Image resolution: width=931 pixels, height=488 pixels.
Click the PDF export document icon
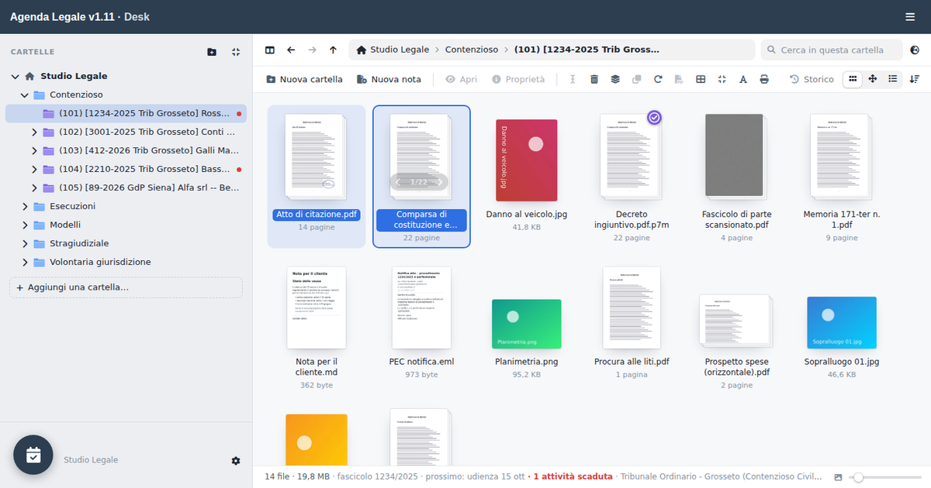click(x=679, y=79)
